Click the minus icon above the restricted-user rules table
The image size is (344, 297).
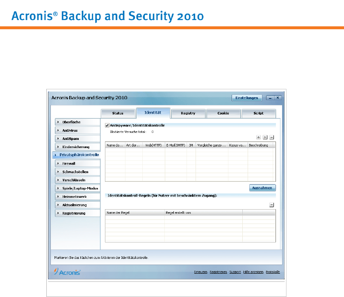(x=271, y=205)
